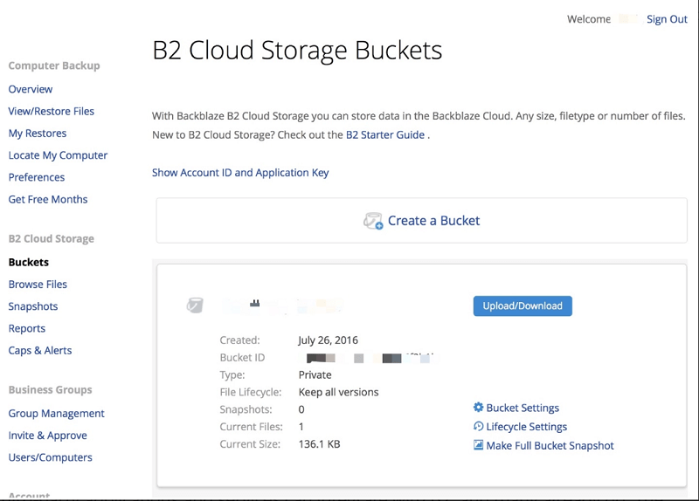The width and height of the screenshot is (699, 501).
Task: Open Browse Files
Action: pos(38,285)
